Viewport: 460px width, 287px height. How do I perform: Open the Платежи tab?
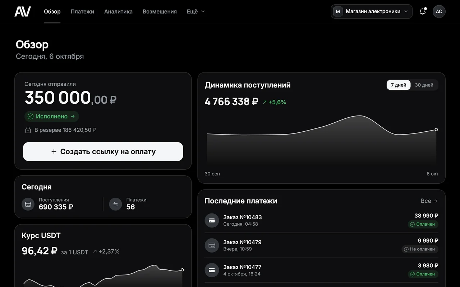point(82,11)
